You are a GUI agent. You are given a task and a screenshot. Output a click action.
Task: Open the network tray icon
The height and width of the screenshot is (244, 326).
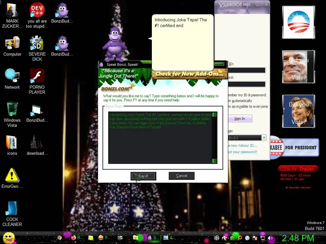point(263,238)
